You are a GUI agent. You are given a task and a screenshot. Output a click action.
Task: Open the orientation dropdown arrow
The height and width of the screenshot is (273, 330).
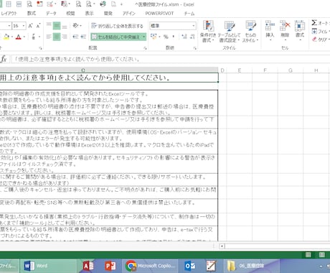[80, 25]
